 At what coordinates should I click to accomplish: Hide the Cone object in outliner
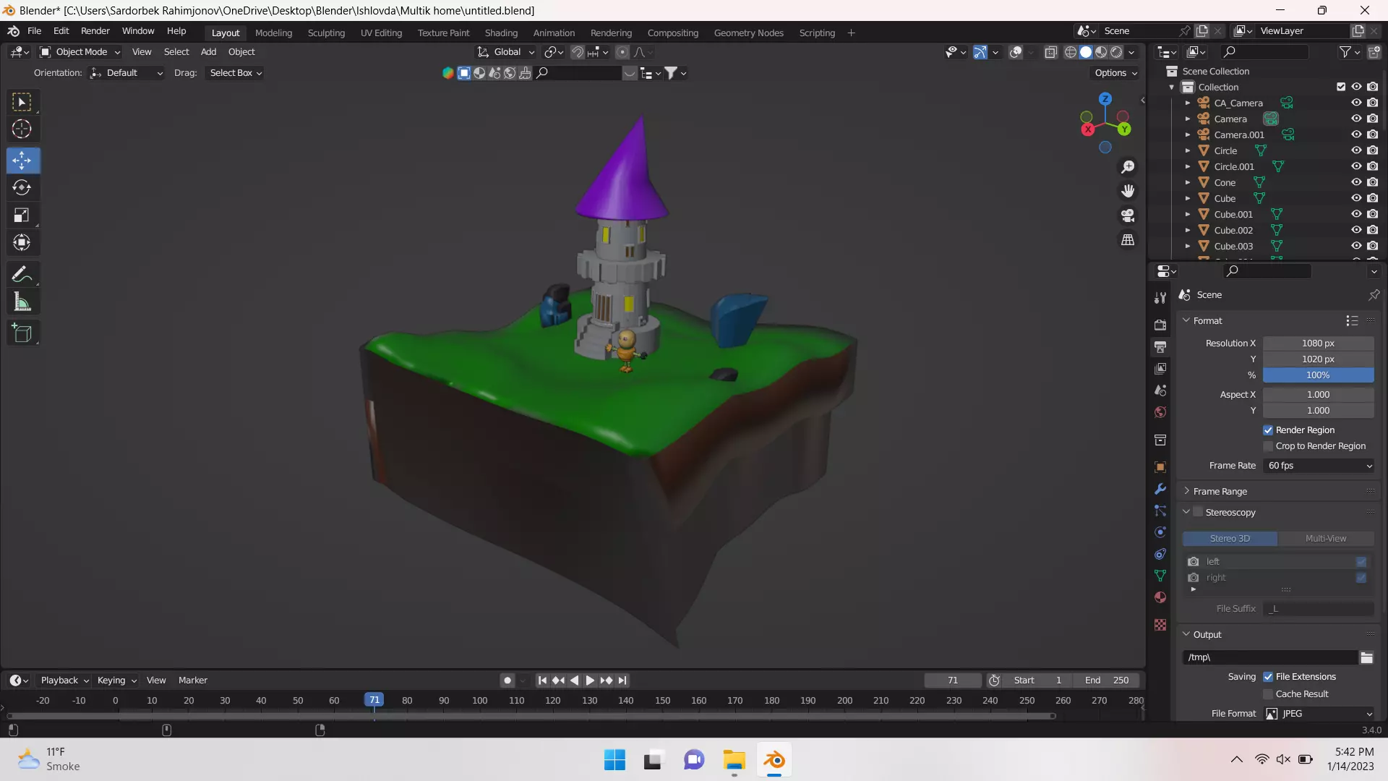pyautogui.click(x=1356, y=182)
